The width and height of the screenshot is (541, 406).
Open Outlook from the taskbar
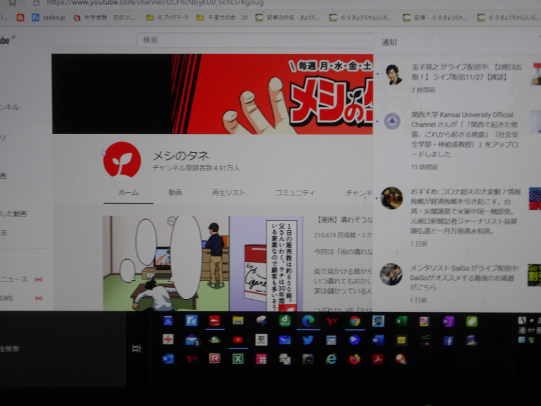[168, 359]
